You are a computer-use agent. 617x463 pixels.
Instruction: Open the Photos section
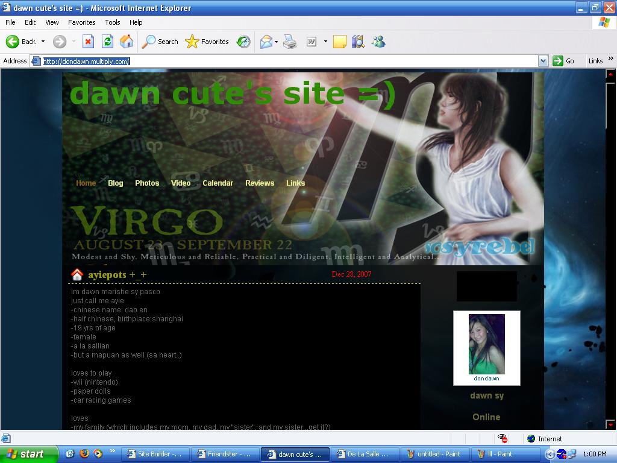pos(147,183)
